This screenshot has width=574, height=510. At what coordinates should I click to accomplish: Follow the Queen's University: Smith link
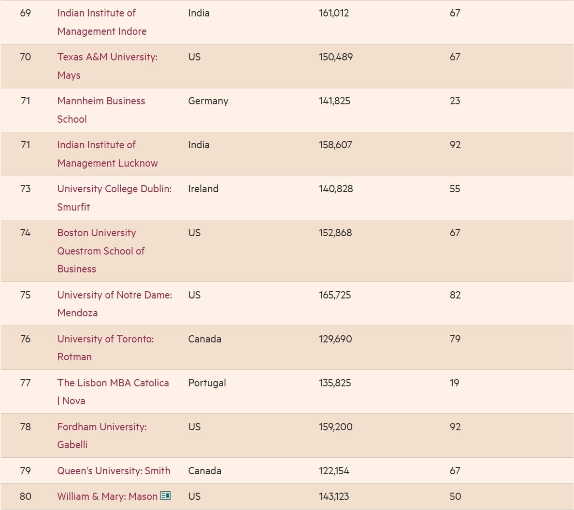pyautogui.click(x=114, y=470)
